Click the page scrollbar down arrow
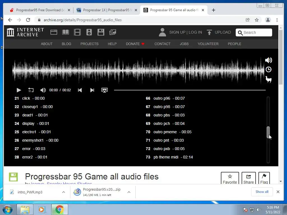This screenshot has width=287, height=215. [281, 181]
